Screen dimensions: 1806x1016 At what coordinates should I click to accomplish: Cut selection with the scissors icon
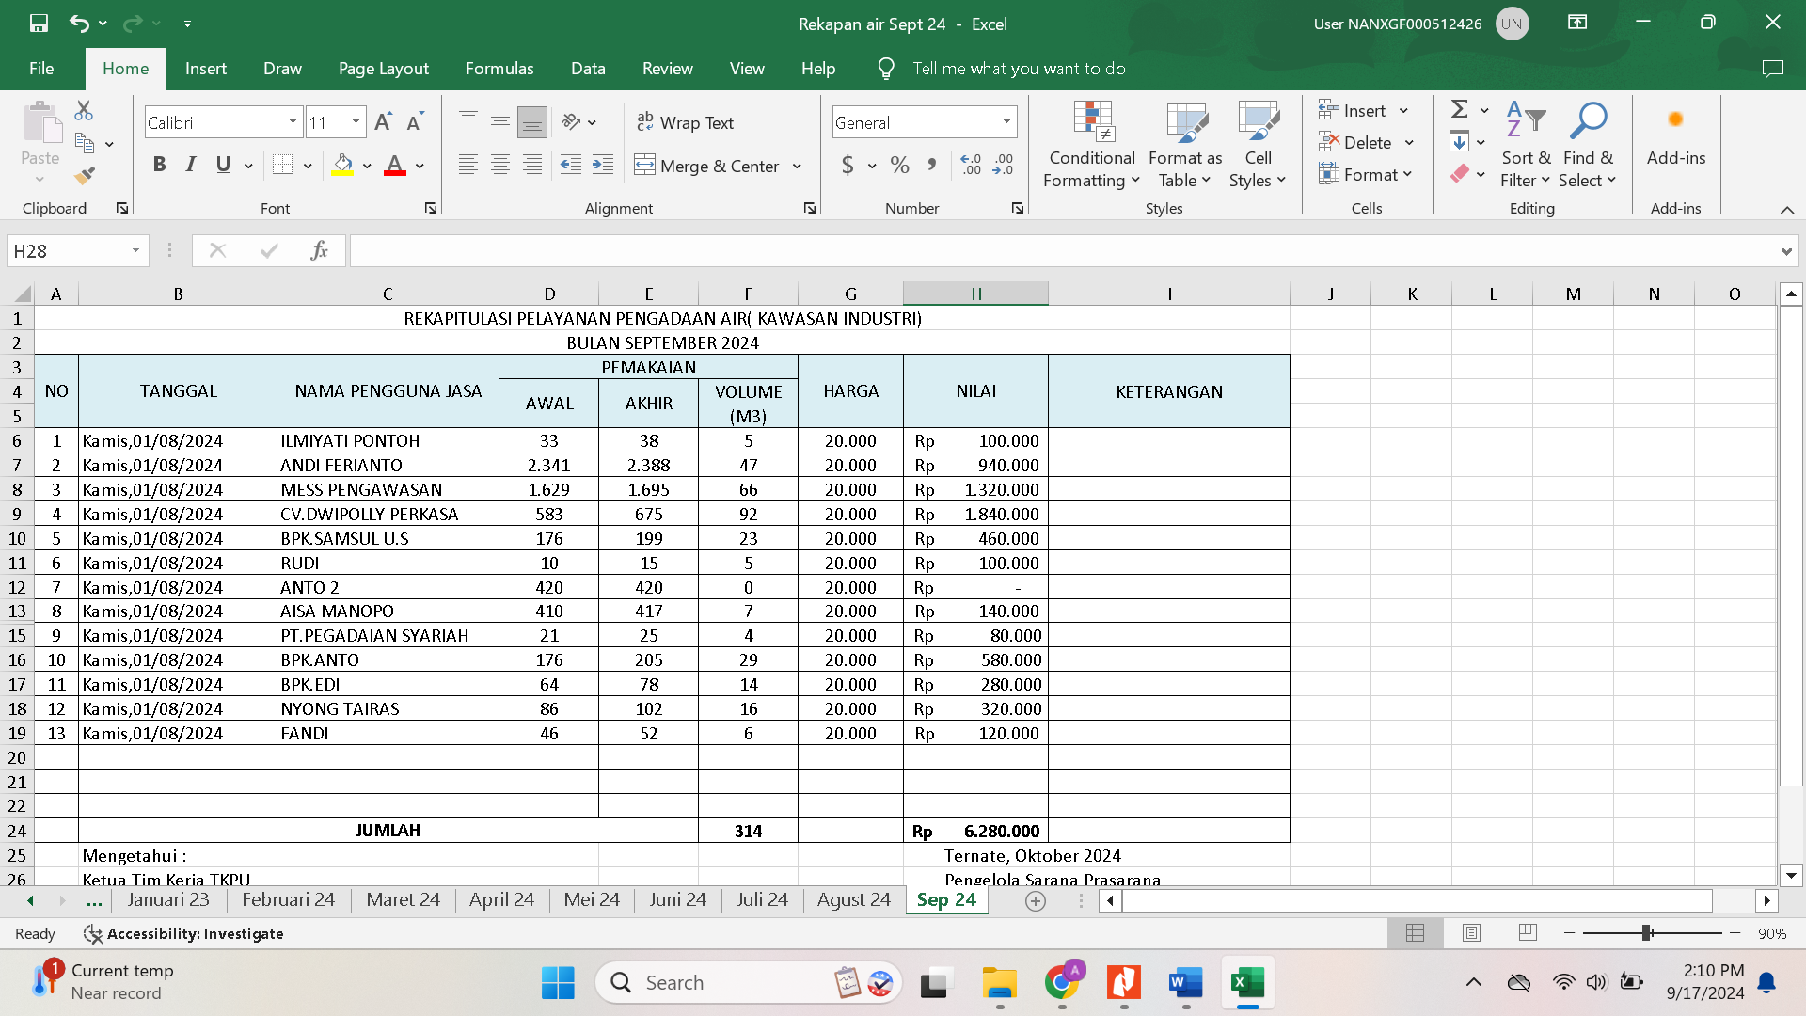point(84,110)
